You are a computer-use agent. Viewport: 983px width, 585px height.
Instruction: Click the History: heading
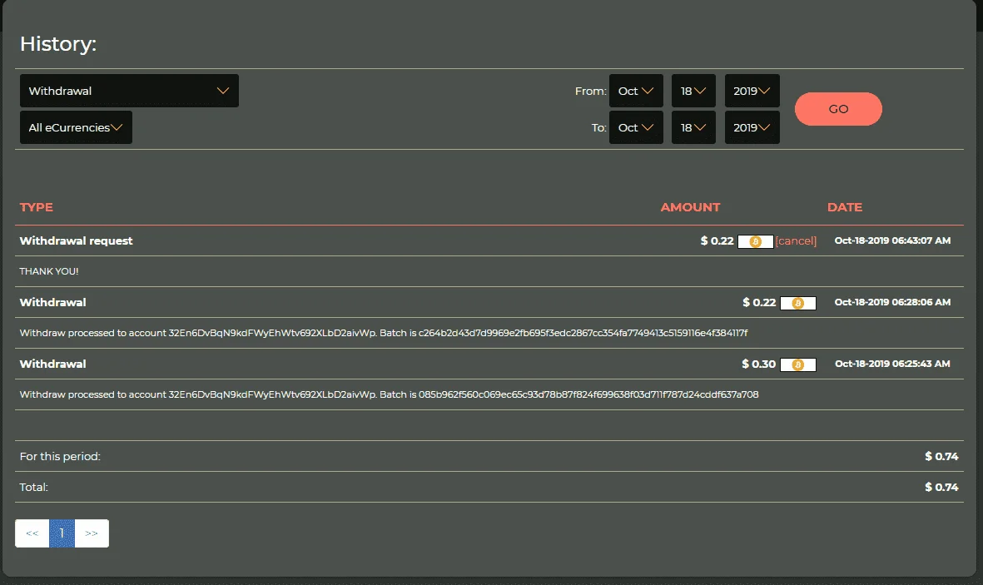tap(58, 44)
